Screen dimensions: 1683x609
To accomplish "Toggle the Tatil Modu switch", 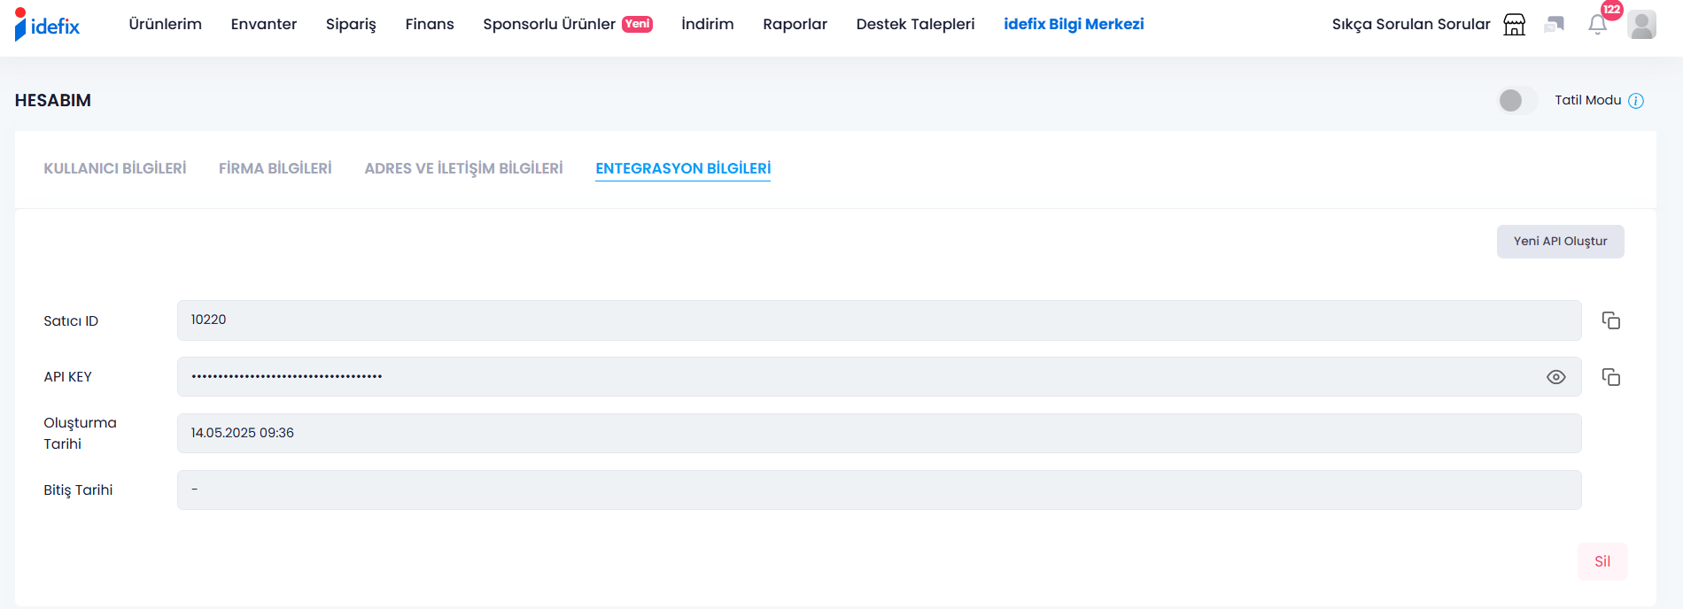I will [x=1517, y=101].
